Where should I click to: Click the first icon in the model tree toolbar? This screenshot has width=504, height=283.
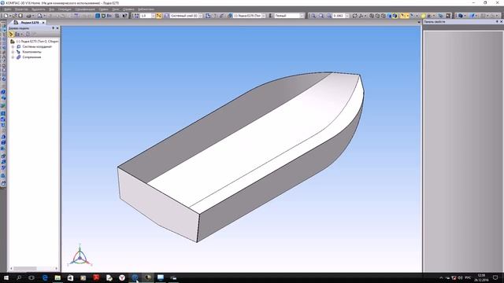(x=11, y=34)
